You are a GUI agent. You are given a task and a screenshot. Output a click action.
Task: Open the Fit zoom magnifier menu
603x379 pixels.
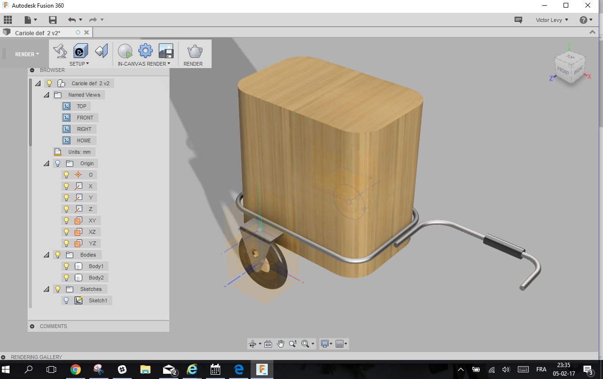[308, 344]
